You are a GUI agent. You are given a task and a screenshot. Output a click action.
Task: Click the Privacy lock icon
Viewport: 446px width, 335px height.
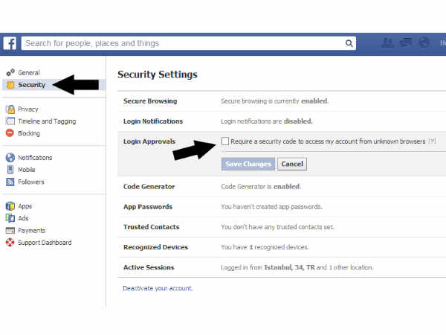(x=10, y=109)
